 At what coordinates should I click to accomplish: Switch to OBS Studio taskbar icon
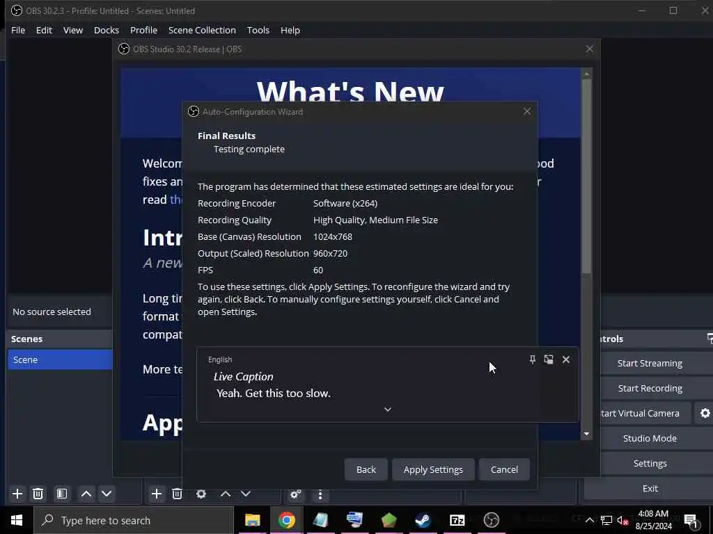tap(491, 520)
